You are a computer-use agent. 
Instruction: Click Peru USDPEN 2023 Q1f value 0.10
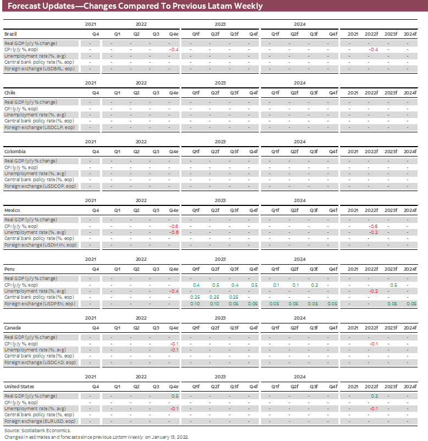coord(195,304)
